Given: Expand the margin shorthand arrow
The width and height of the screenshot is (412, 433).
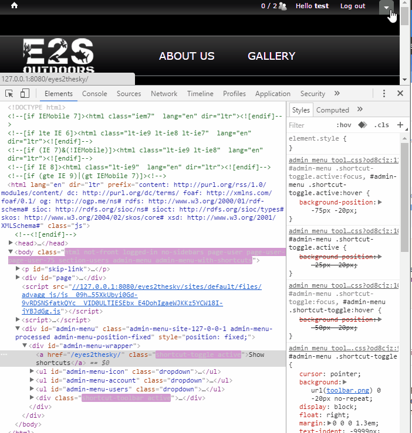Looking at the screenshot, I should [329, 423].
